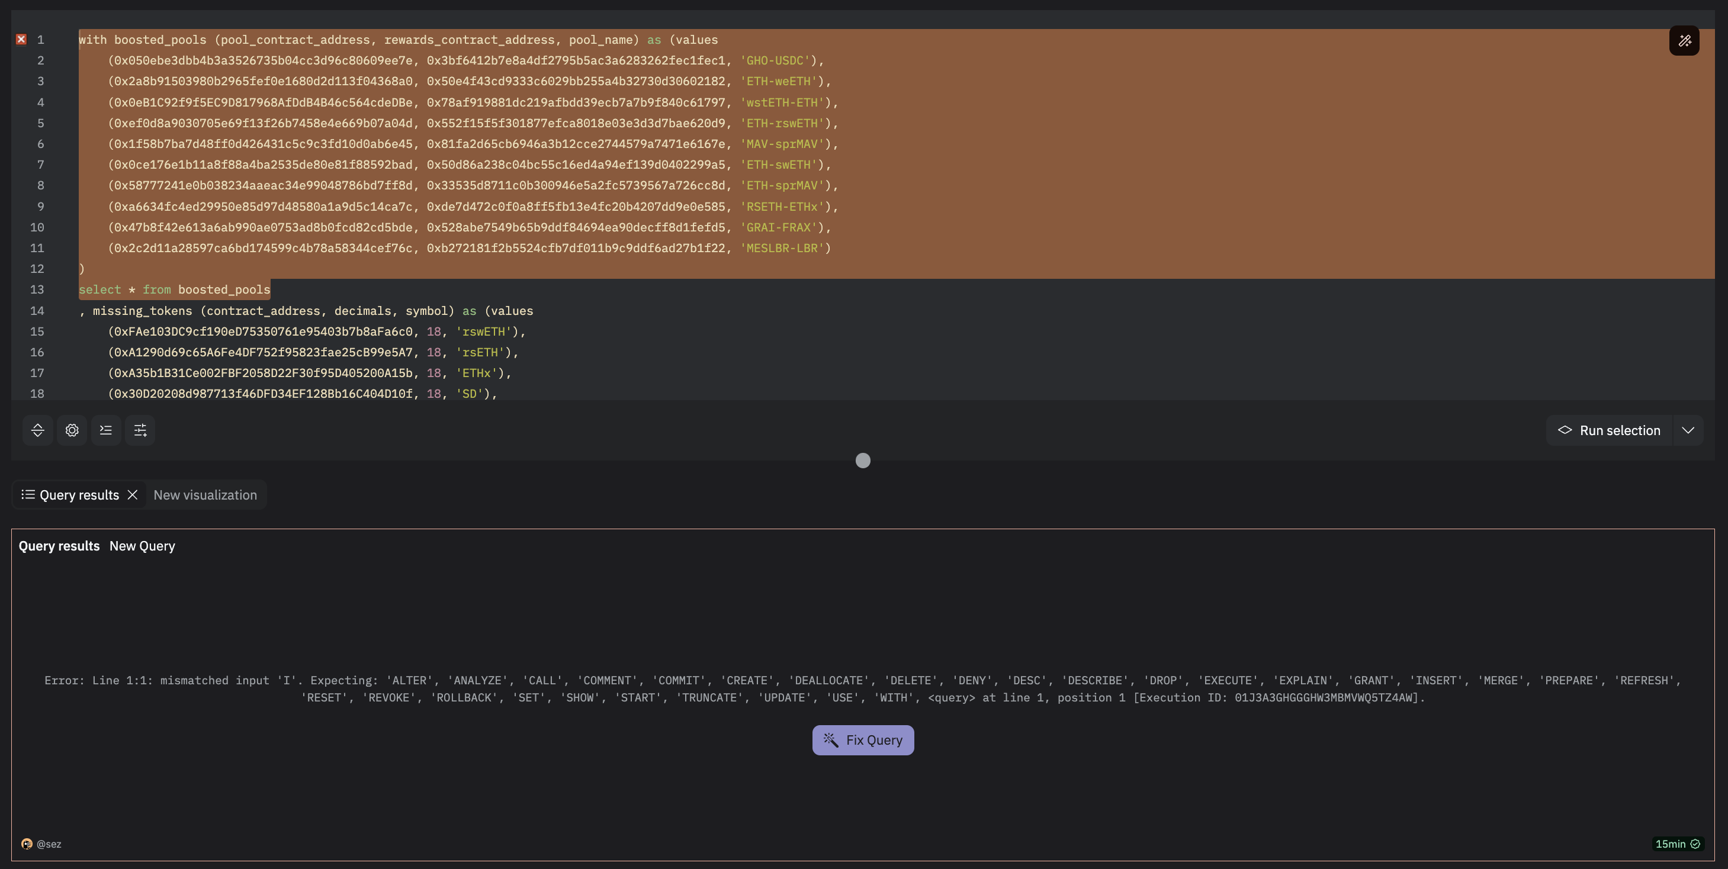Click the 'GHO-USDC' string on line 2
This screenshot has width=1728, height=869.
774,60
